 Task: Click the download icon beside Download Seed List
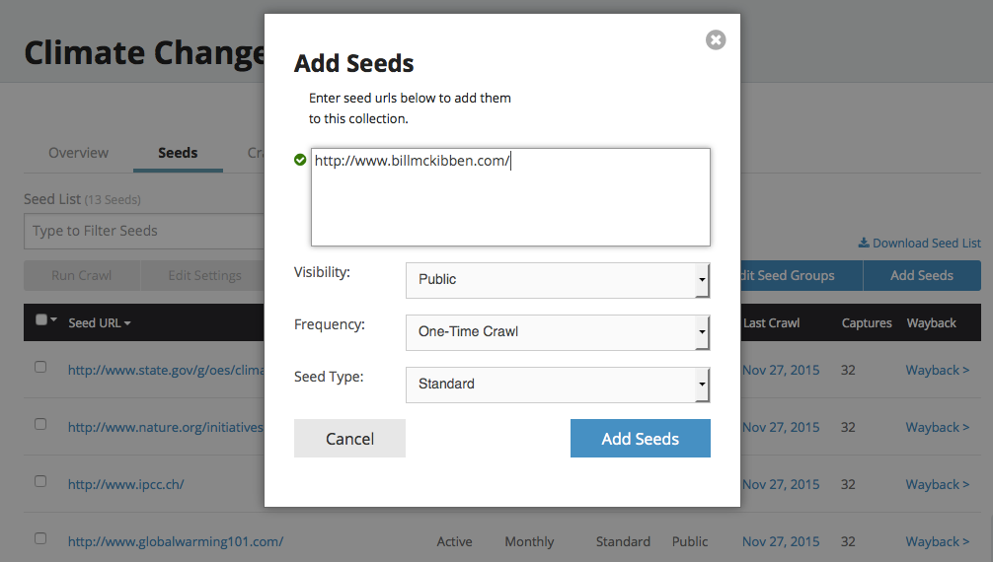(863, 243)
